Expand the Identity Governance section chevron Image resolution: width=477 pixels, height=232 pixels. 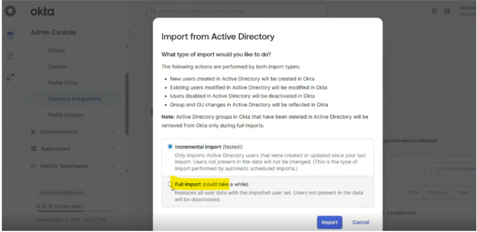(x=113, y=166)
